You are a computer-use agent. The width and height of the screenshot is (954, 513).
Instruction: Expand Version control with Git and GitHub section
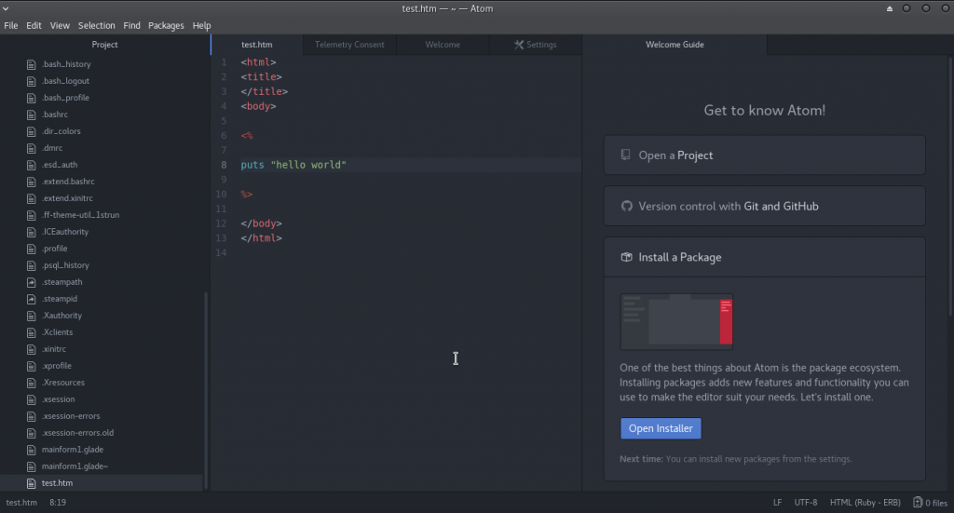764,207
